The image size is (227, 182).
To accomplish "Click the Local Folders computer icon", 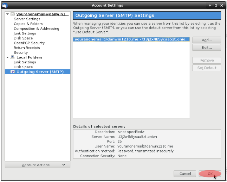I will tap(12, 57).
